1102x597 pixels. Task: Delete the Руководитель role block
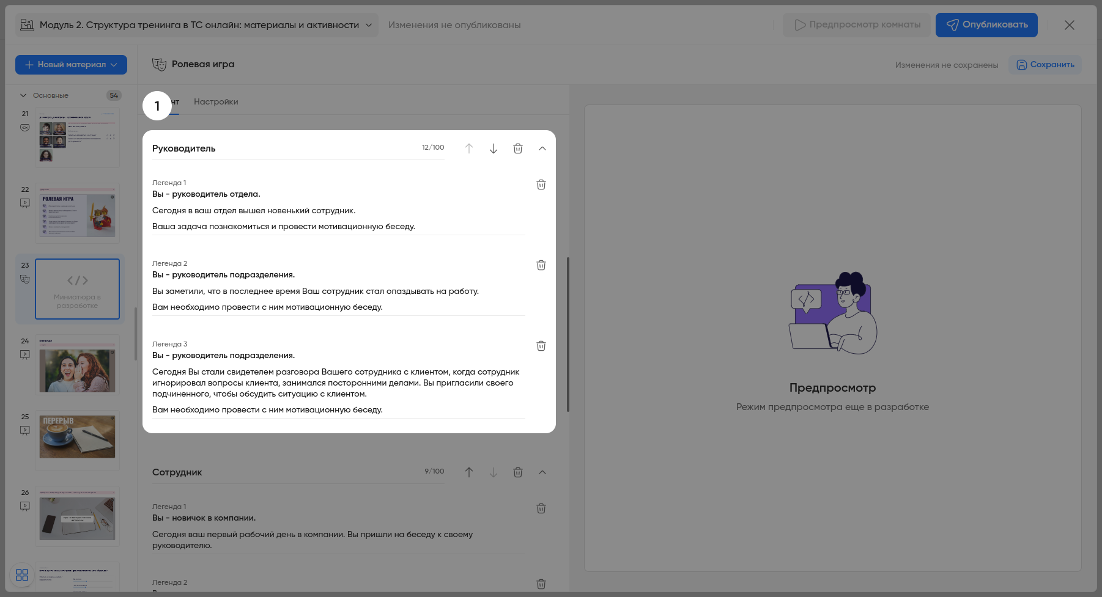(x=517, y=148)
